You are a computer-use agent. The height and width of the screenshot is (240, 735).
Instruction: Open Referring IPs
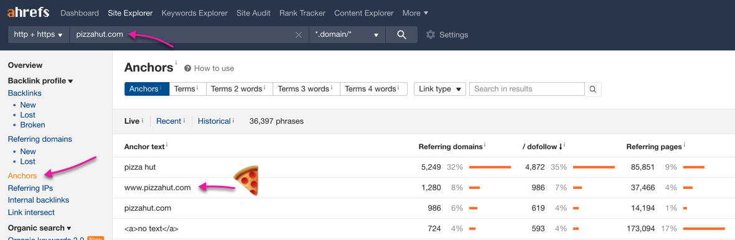coord(30,188)
